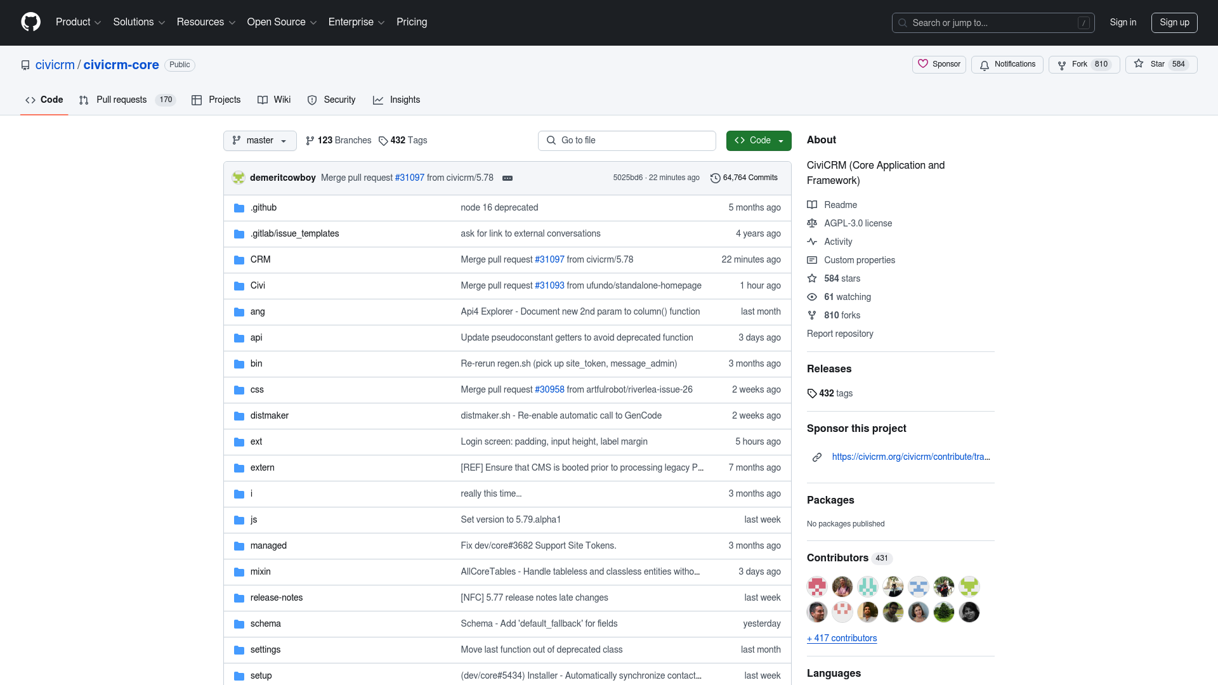Click the Sign up button
Image resolution: width=1218 pixels, height=685 pixels.
coord(1174,23)
